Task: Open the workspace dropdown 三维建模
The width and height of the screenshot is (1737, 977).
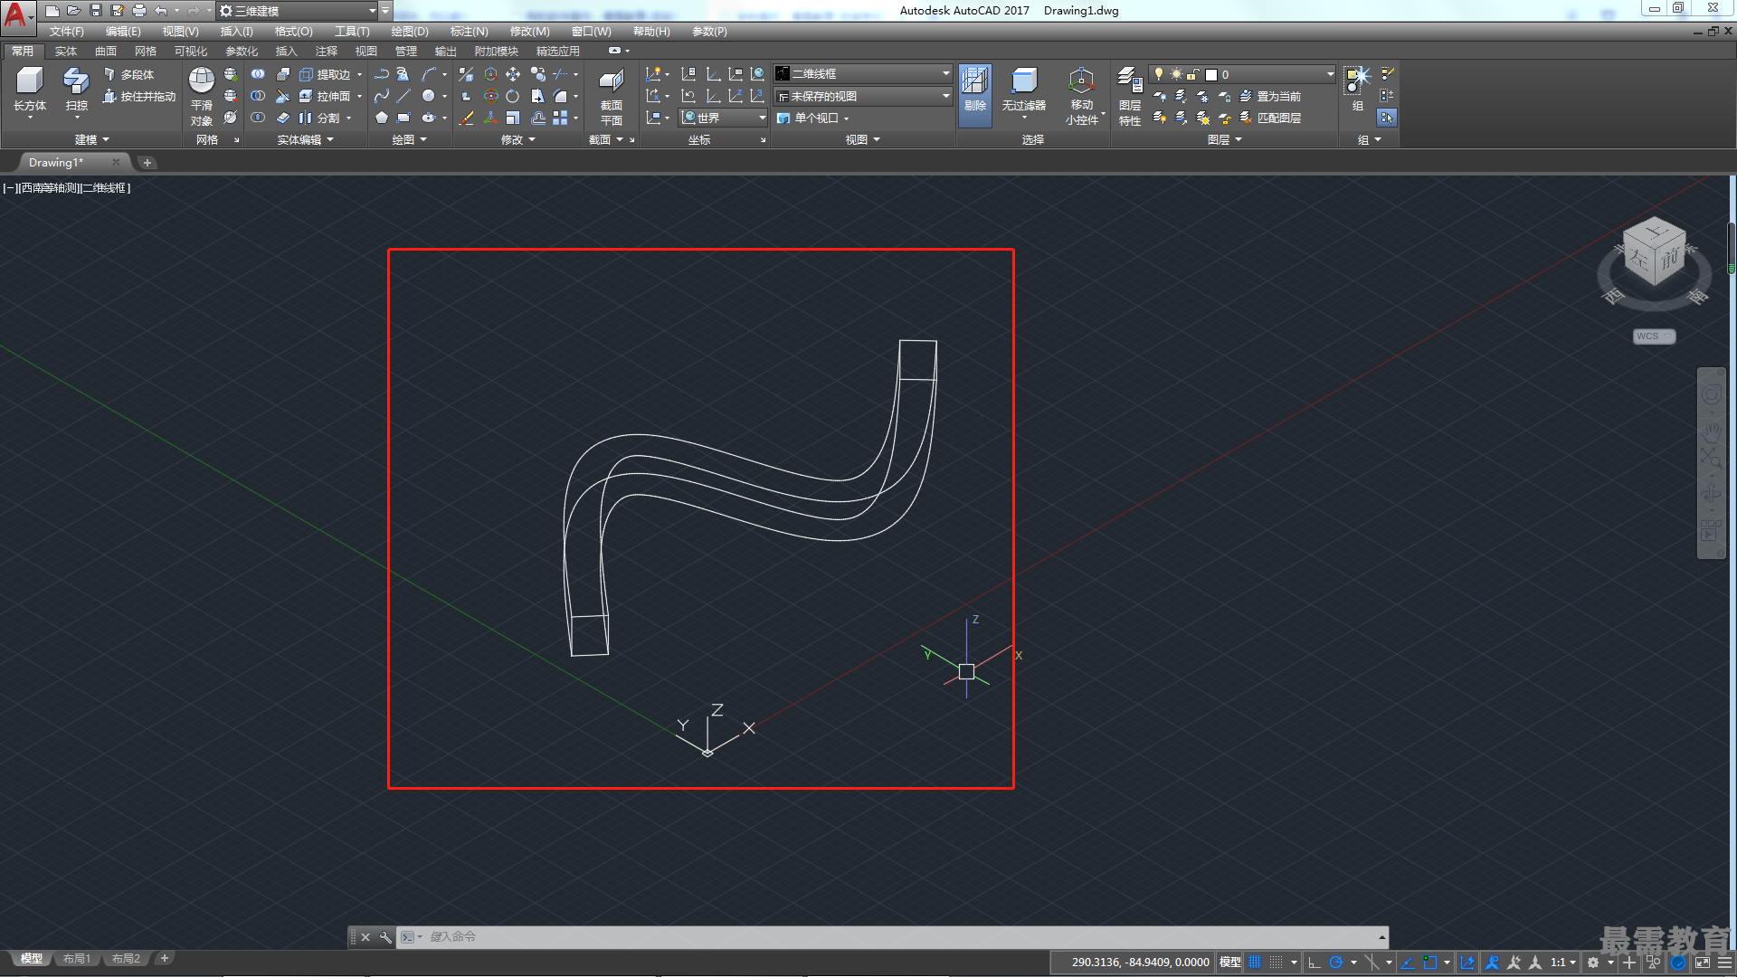Action: point(298,11)
